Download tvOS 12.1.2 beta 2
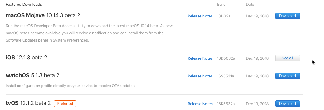Screen dimensions: 324x110 click(x=287, y=104)
